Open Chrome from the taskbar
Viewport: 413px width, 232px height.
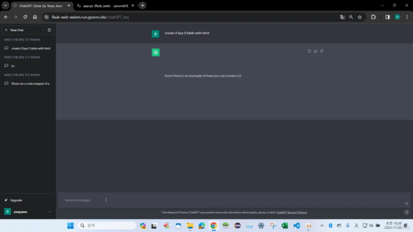pos(214,226)
